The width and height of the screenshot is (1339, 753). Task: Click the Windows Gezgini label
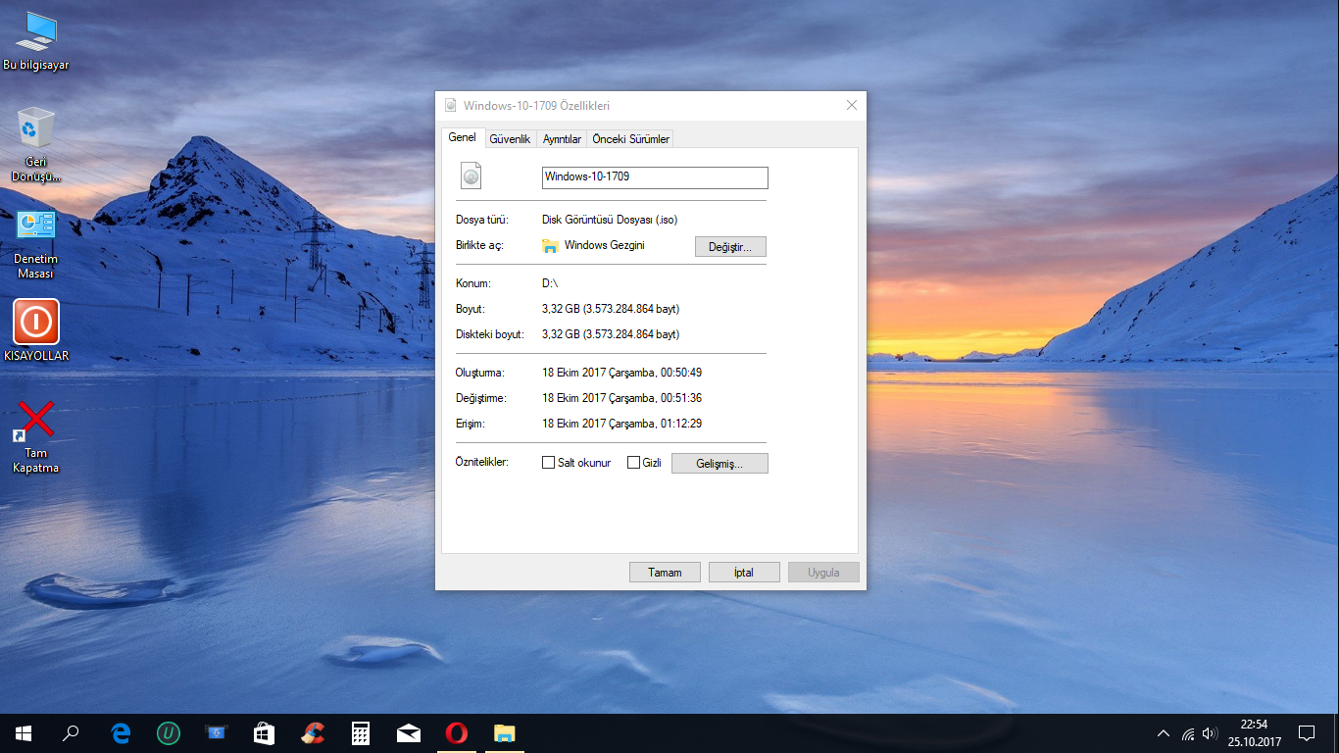tap(605, 245)
